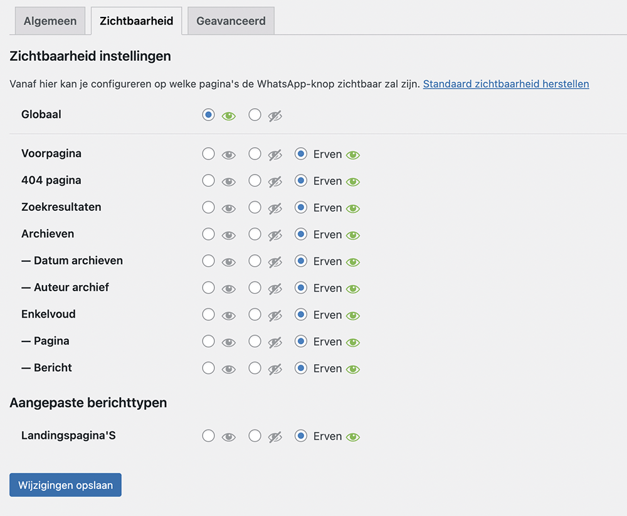
Task: Select Erven radio button for Pagina
Action: click(x=301, y=341)
